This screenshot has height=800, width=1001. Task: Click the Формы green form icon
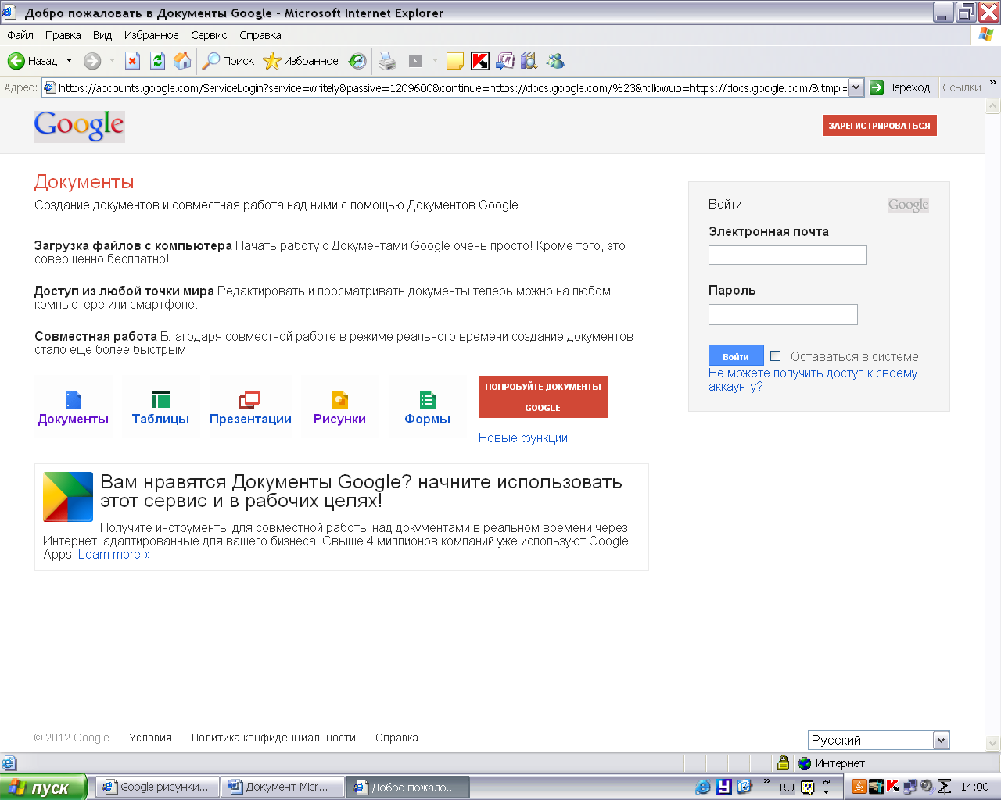click(428, 400)
